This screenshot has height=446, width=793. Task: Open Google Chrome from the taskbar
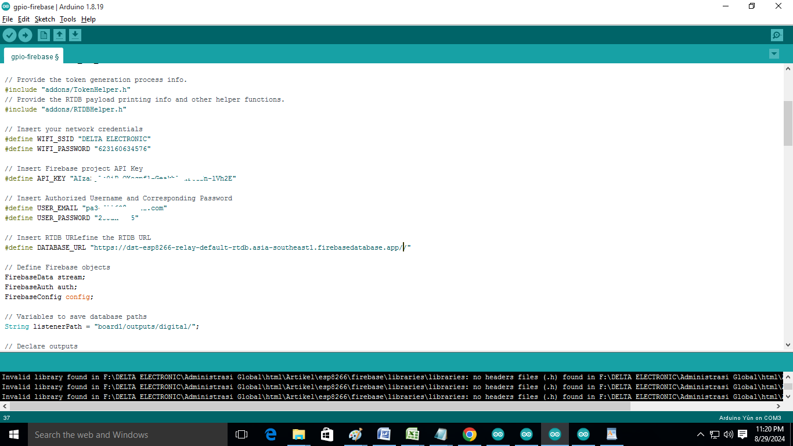470,434
